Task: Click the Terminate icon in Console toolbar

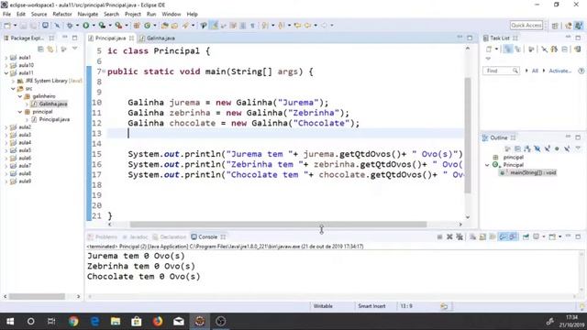Action: coord(440,236)
